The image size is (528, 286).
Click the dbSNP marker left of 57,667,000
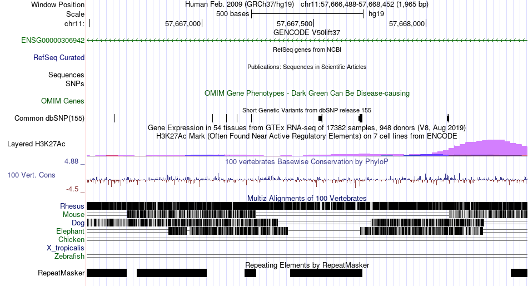click(115, 119)
